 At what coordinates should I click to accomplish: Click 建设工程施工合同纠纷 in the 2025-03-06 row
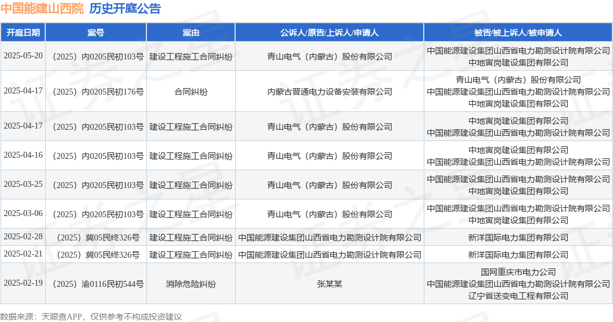191,214
